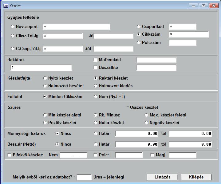This screenshot has height=184, width=221.
Task: Click the Beszállító text field
Action: (156, 68)
